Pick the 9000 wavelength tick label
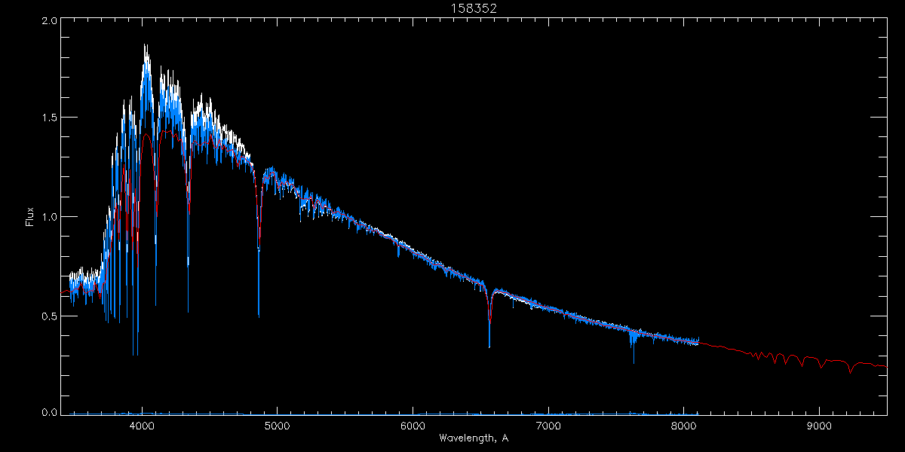This screenshot has height=452, width=905. point(819,426)
